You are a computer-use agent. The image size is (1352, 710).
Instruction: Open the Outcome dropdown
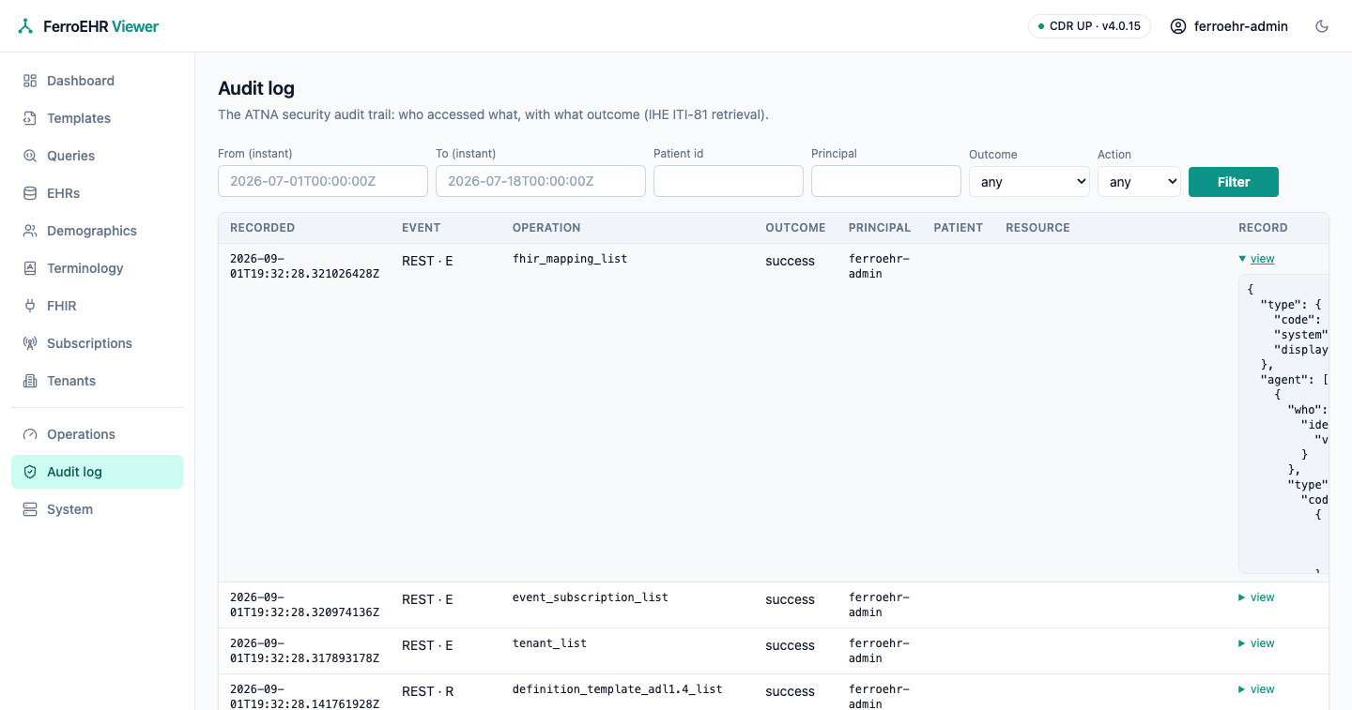click(x=1029, y=182)
